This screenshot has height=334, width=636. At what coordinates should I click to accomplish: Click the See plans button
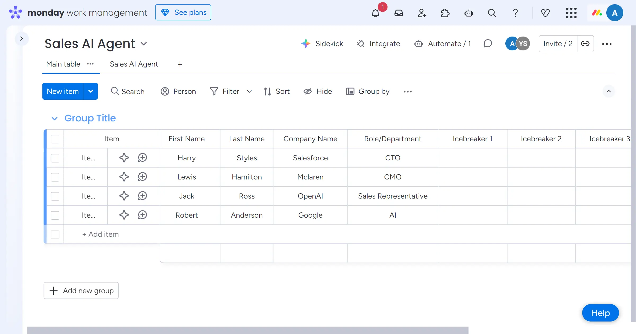[183, 12]
